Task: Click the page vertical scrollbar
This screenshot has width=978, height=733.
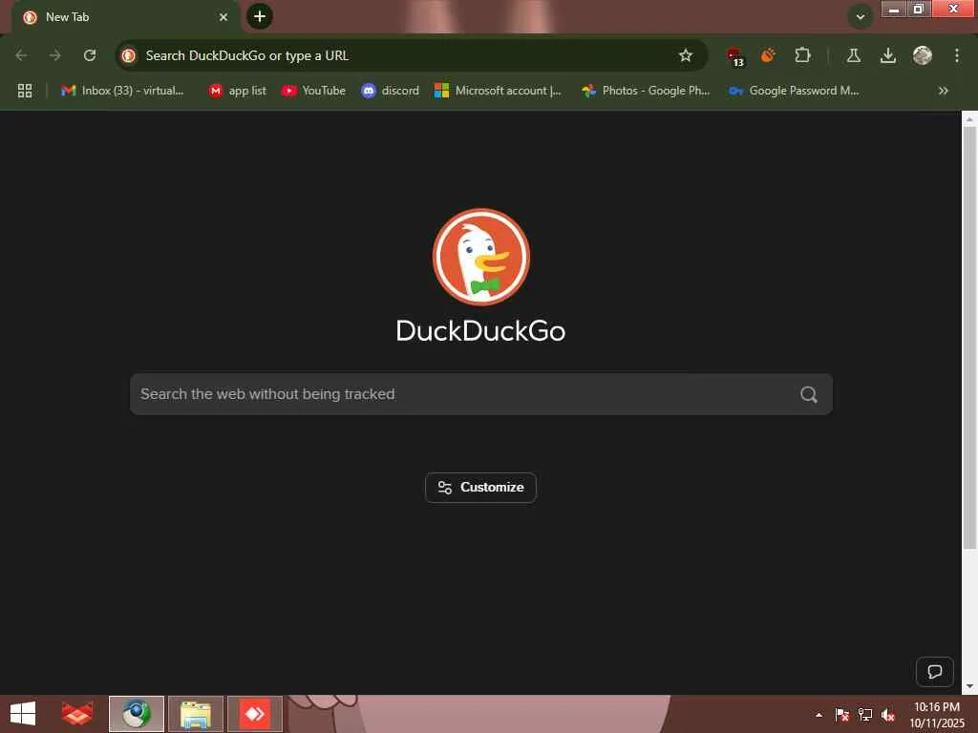Action: coord(969,337)
